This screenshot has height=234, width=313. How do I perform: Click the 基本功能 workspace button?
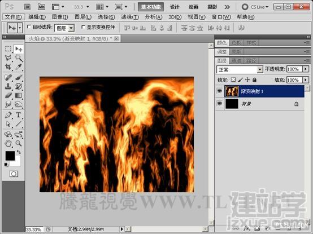[x=151, y=7]
